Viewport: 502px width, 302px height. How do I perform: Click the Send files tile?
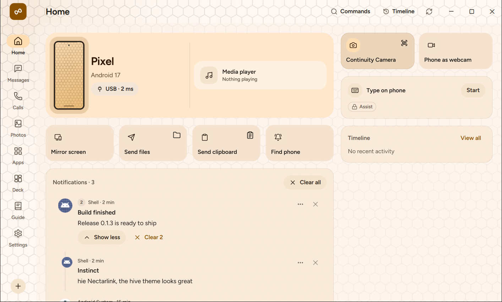tap(153, 143)
